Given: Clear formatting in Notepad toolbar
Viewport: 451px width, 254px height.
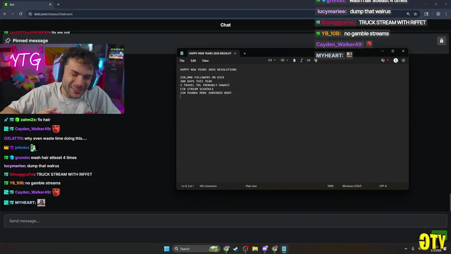Looking at the screenshot, I should point(315,60).
